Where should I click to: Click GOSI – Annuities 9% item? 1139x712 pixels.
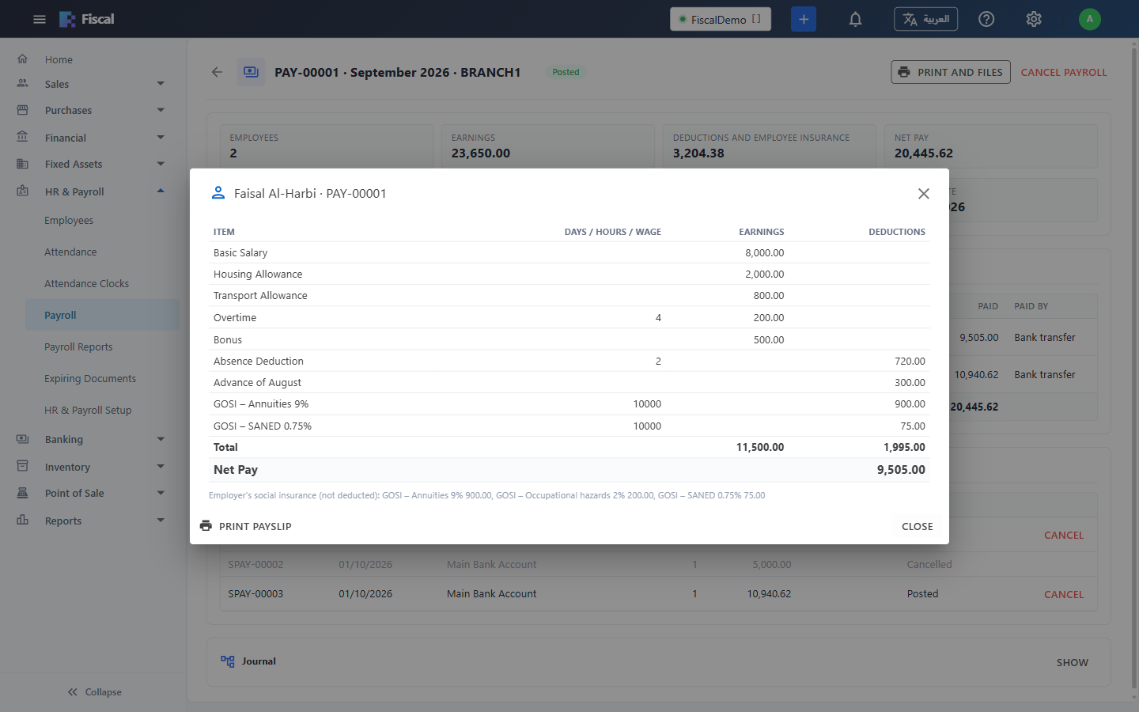[x=261, y=403]
